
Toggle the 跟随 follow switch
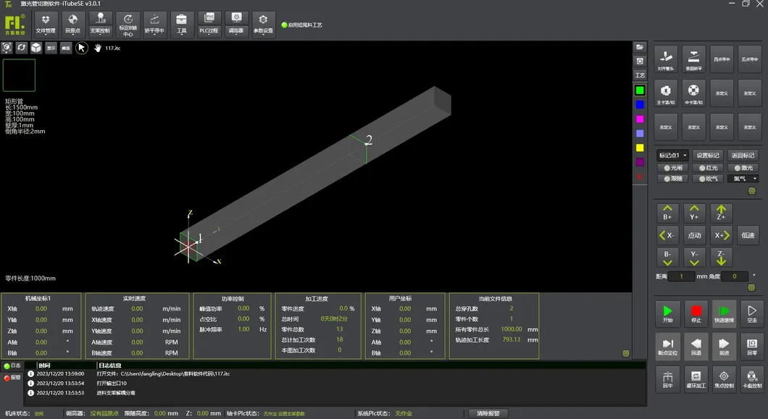point(673,179)
